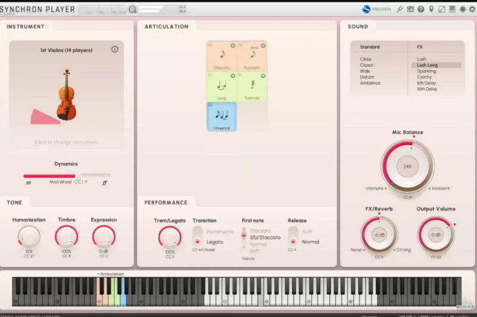
Task: Click the location pin icon in top toolbar
Action: [x=431, y=9]
